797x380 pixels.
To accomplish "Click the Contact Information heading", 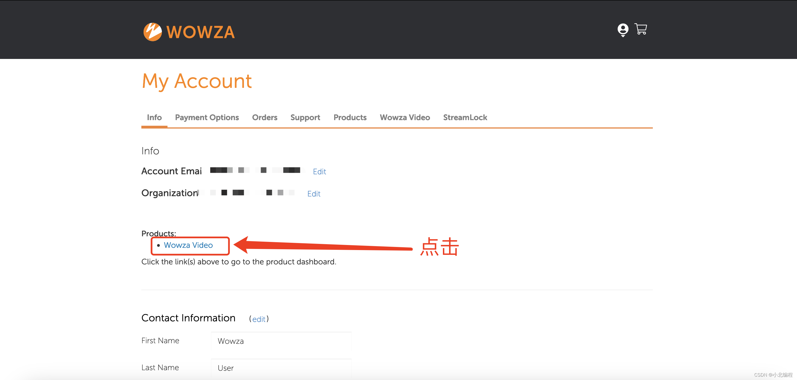I will [188, 318].
